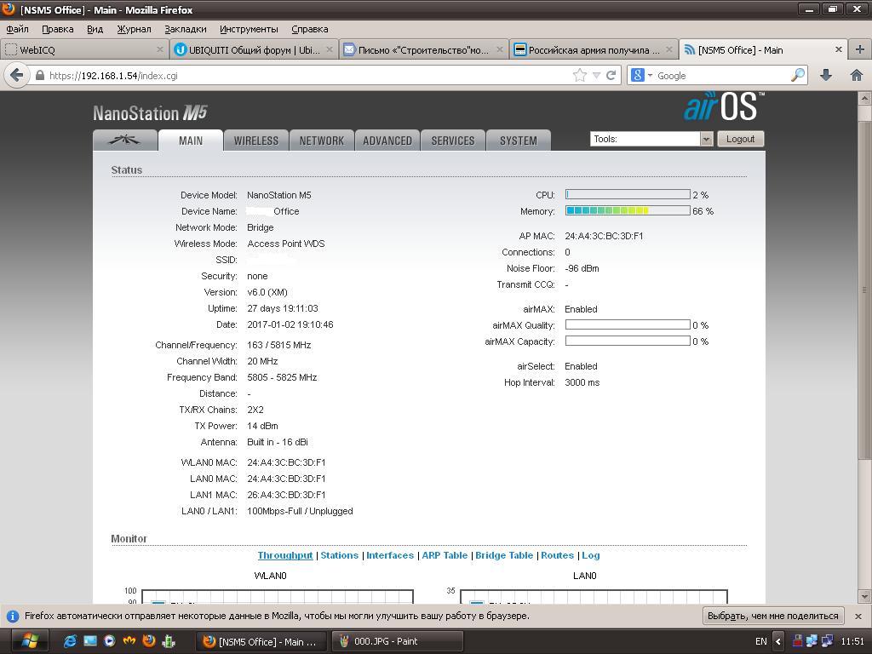This screenshot has height=654, width=872.
Task: Click the browser back arrow button
Action: point(17,75)
